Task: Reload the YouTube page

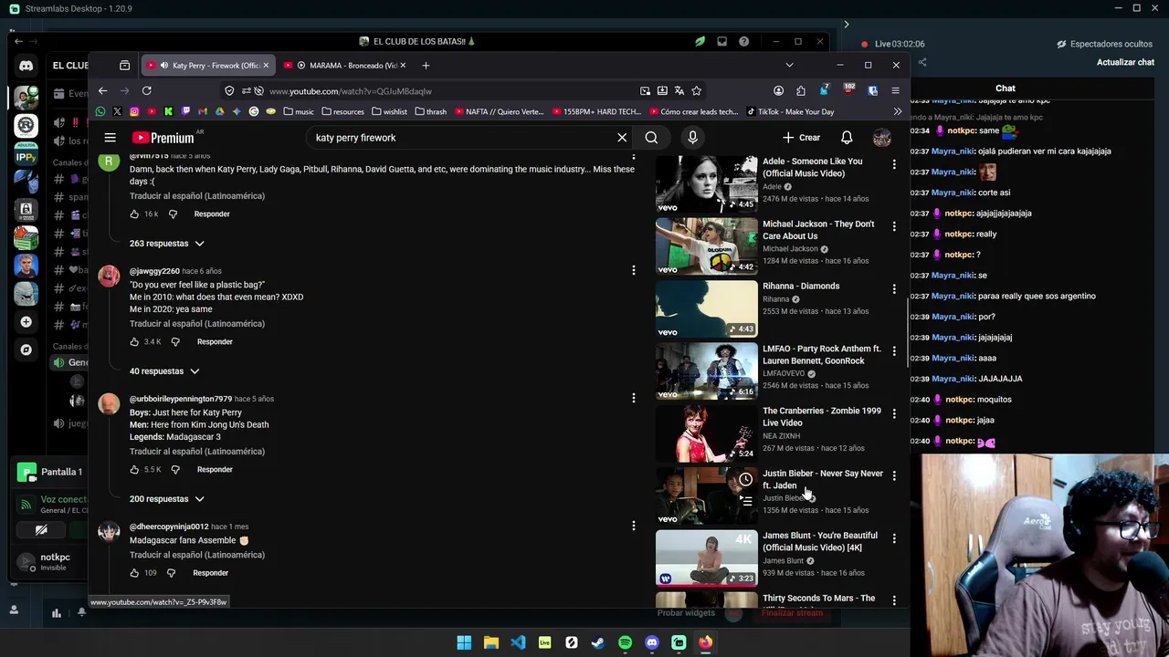Action: click(x=146, y=90)
